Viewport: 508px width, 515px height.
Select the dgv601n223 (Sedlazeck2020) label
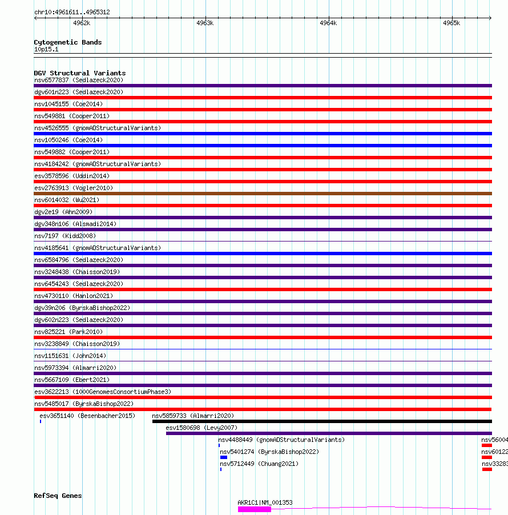(x=79, y=92)
